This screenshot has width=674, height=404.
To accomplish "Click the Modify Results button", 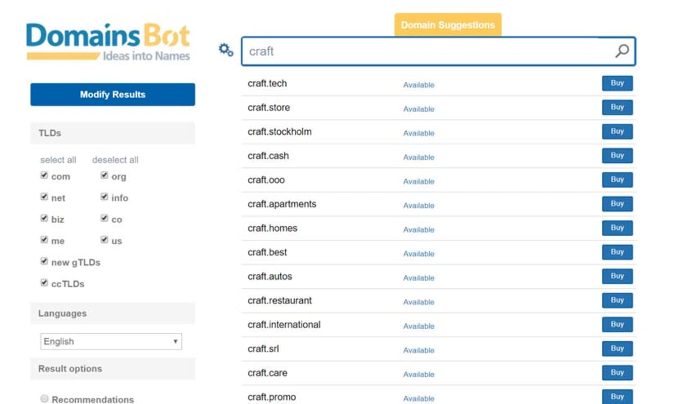I will tap(112, 94).
